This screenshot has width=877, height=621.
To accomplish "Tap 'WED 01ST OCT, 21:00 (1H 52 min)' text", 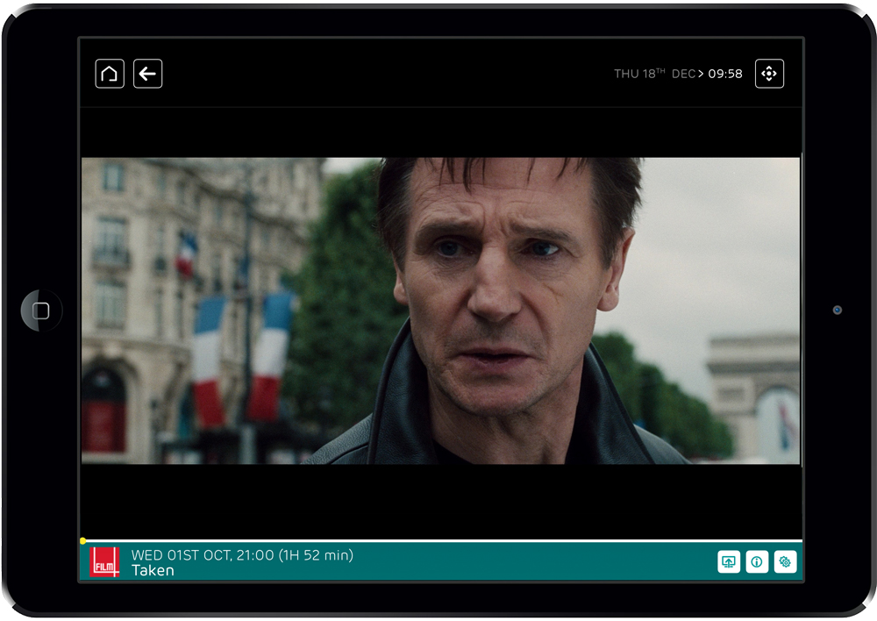I will pyautogui.click(x=242, y=555).
